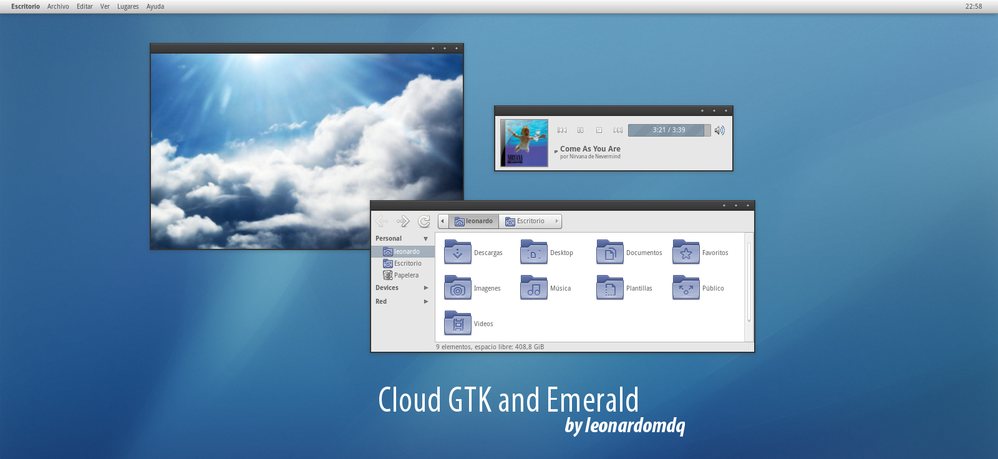Screen dimensions: 998x459
Task: Select the Favoritos folder icon
Action: tap(686, 252)
